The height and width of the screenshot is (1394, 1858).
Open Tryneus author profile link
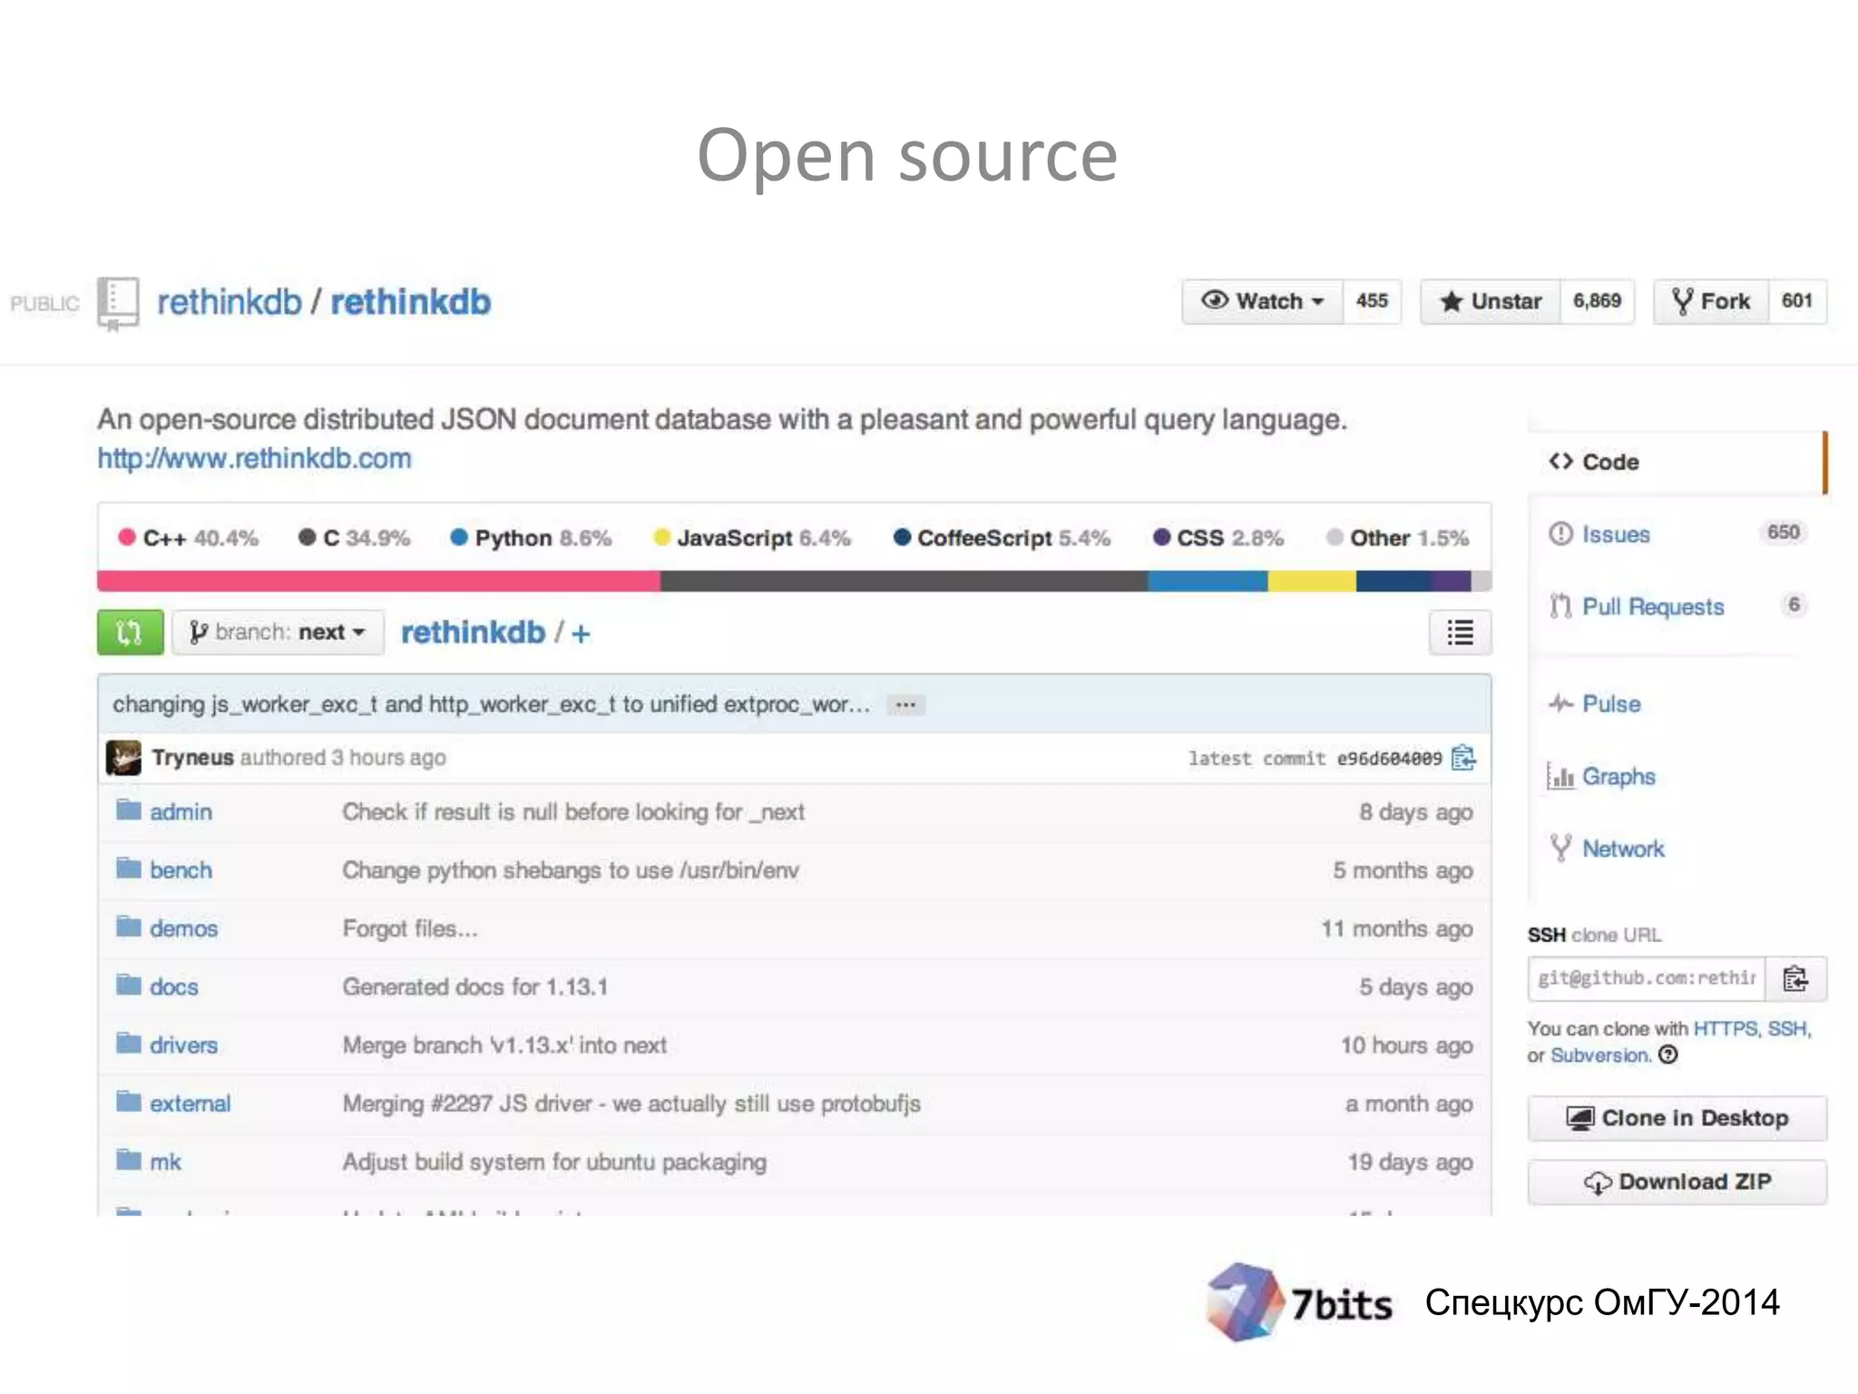click(x=193, y=758)
